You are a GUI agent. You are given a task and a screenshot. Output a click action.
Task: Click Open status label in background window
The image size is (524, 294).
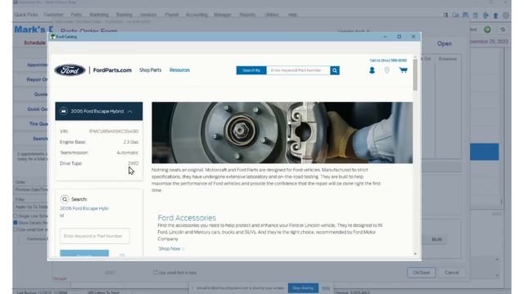[445, 43]
